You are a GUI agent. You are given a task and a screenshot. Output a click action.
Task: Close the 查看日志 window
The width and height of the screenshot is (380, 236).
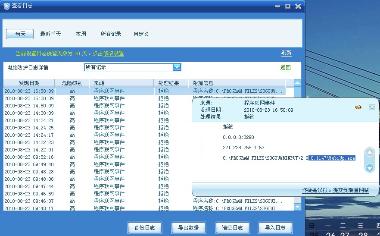click(x=298, y=6)
